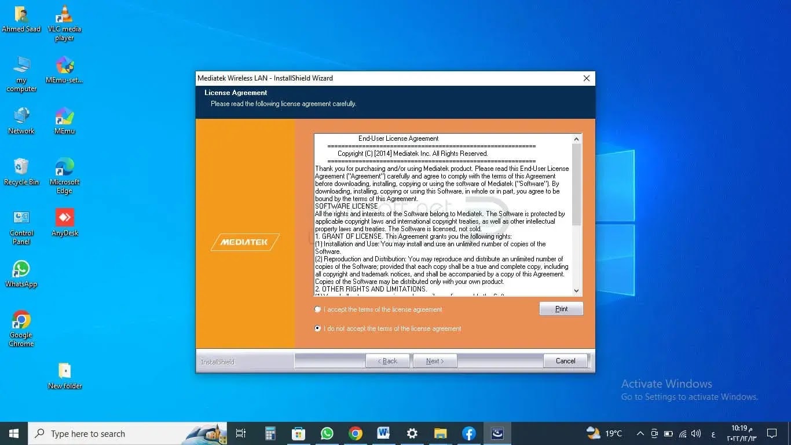Click the Next button in wizard
The image size is (791, 445).
click(435, 361)
